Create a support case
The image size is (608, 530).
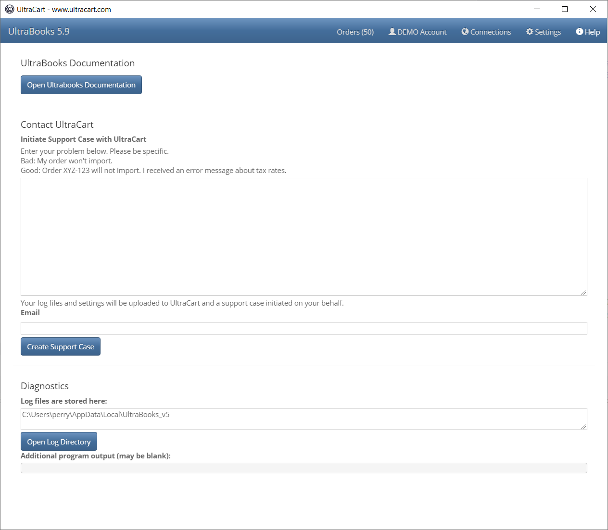coord(61,346)
